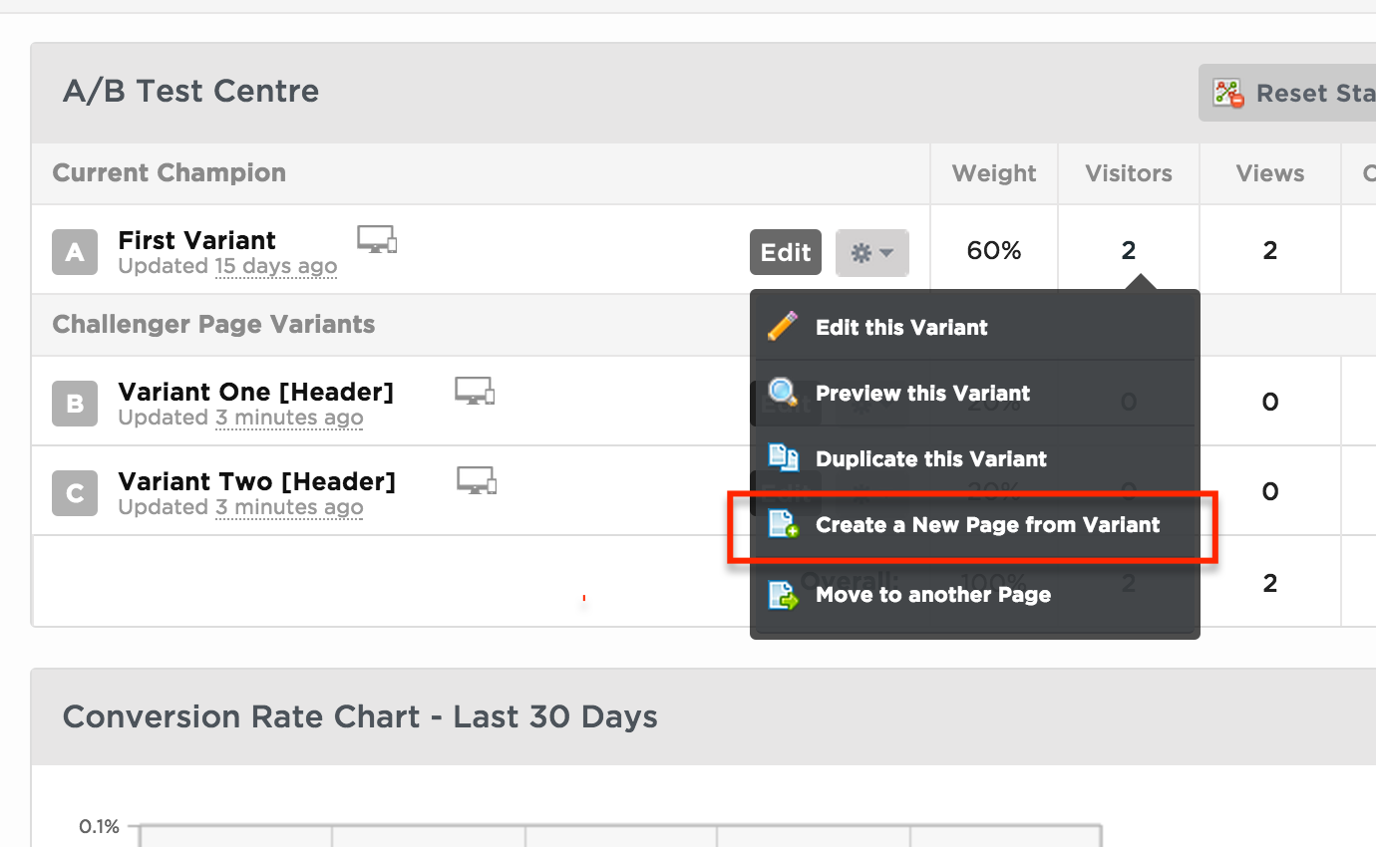Click the device icon next to First Variant

click(377, 239)
